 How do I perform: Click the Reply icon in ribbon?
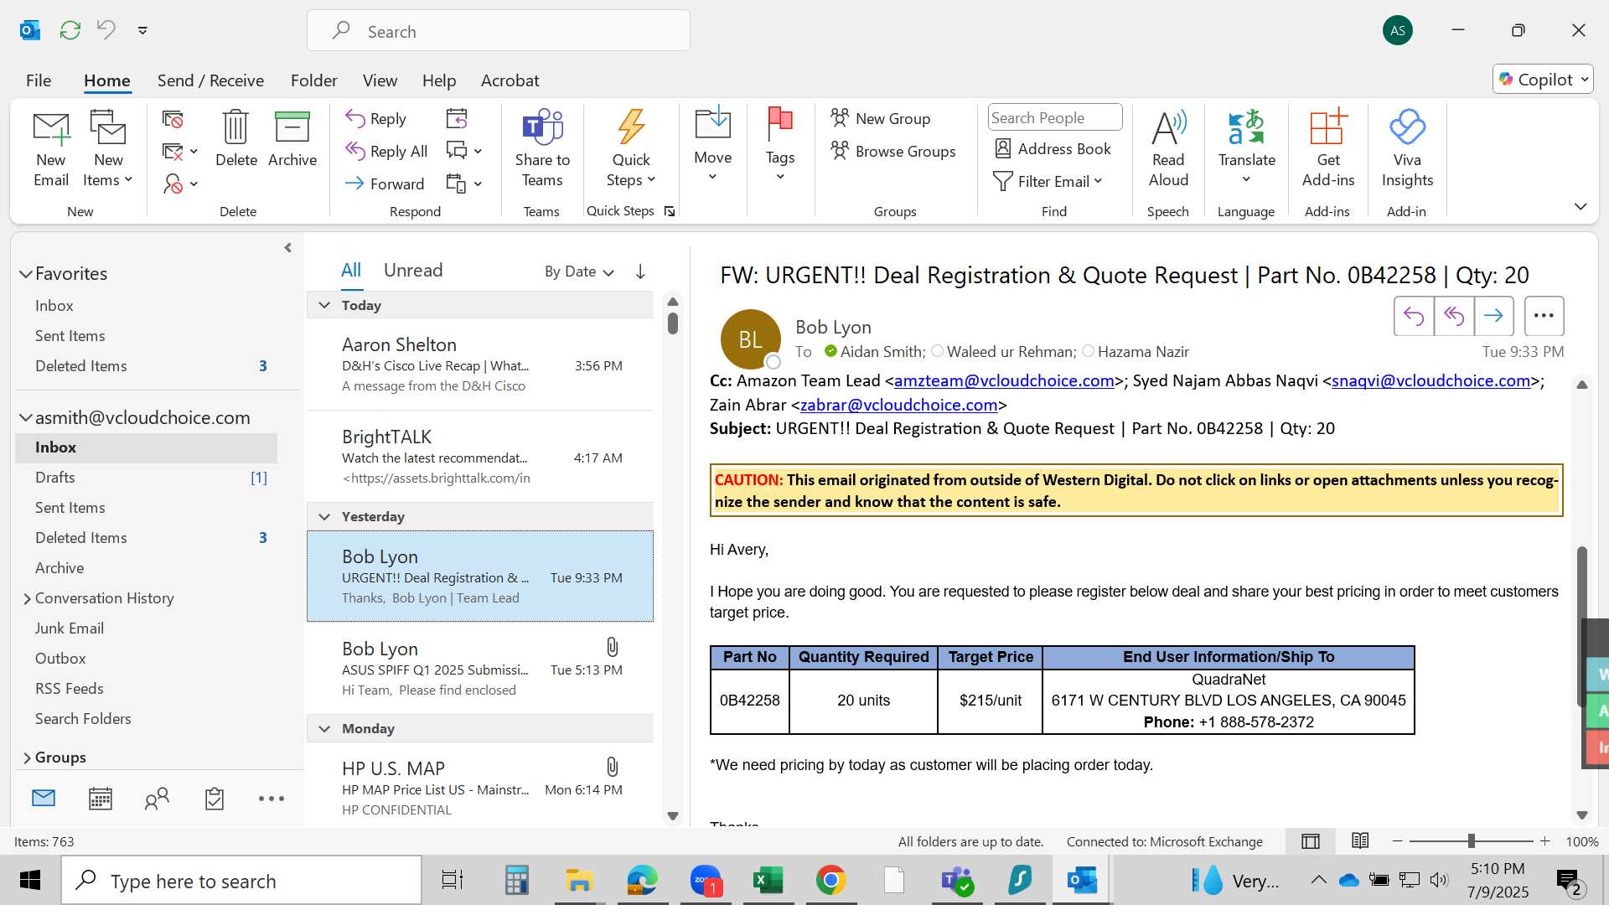click(376, 119)
